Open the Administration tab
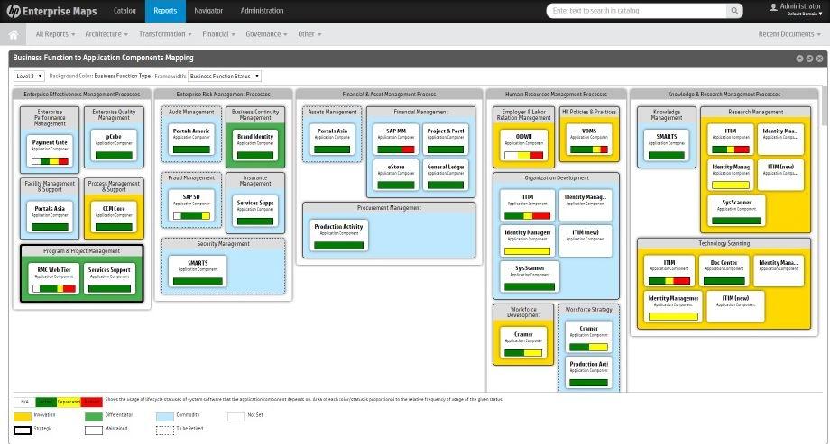This screenshot has width=830, height=444. 262,11
